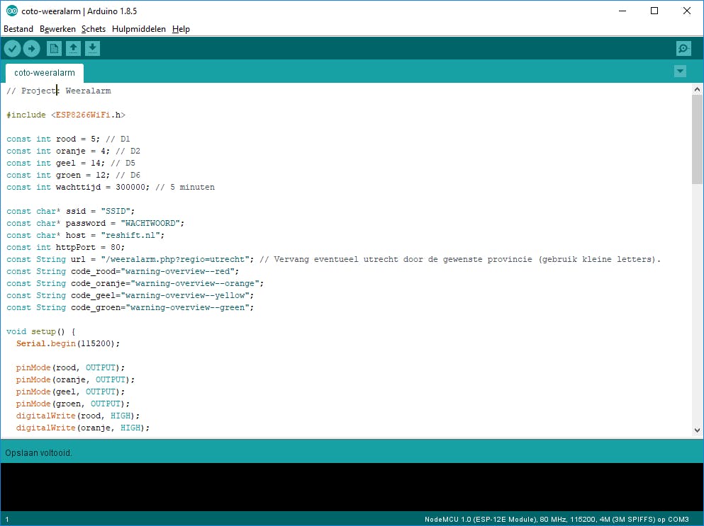Click the Arduino logo in title bar

pyautogui.click(x=11, y=11)
